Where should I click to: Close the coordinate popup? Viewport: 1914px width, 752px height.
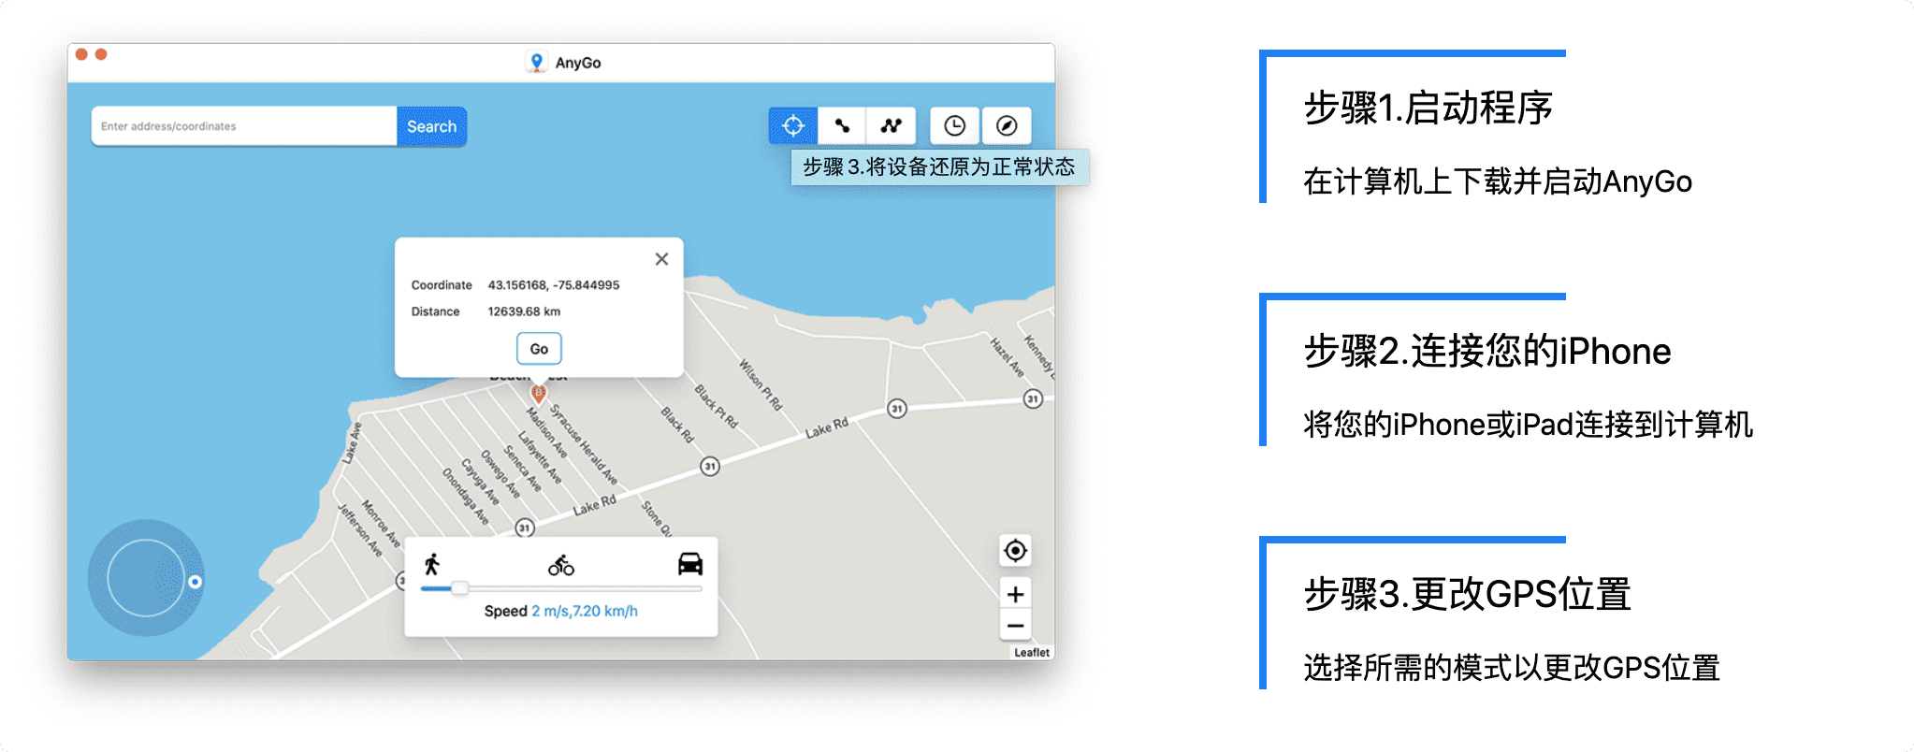click(x=661, y=259)
